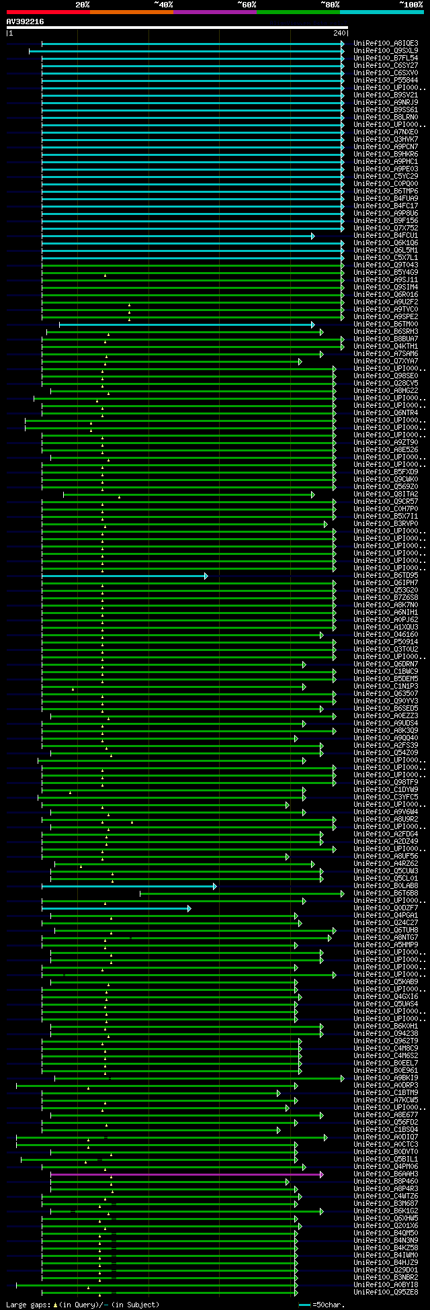Select the query name AV392216
430x1310 pixels.
point(25,21)
